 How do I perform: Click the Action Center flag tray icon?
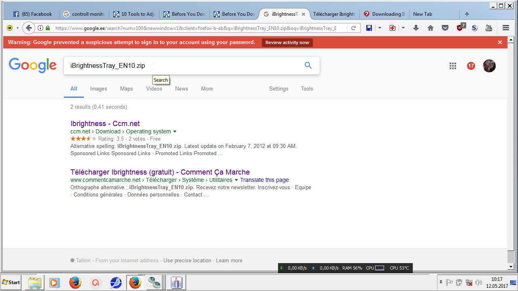449,282
